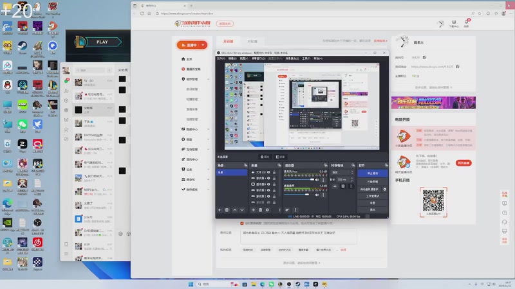
Task: Open virtual camera settings gear in Controls
Action: (x=384, y=189)
